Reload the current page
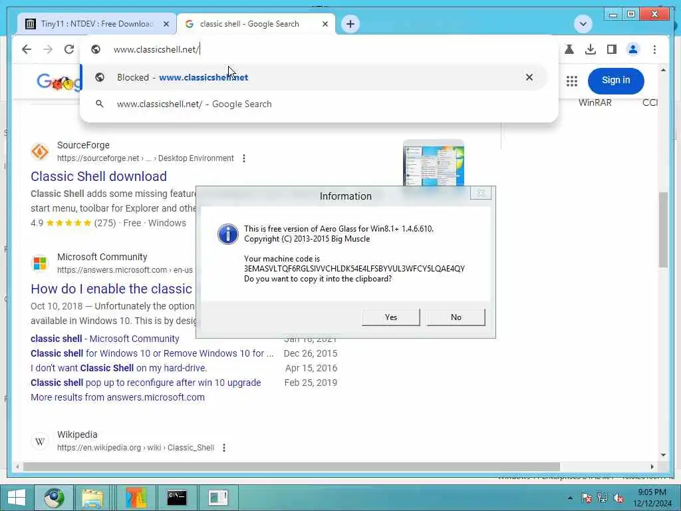This screenshot has height=511, width=681. click(69, 49)
